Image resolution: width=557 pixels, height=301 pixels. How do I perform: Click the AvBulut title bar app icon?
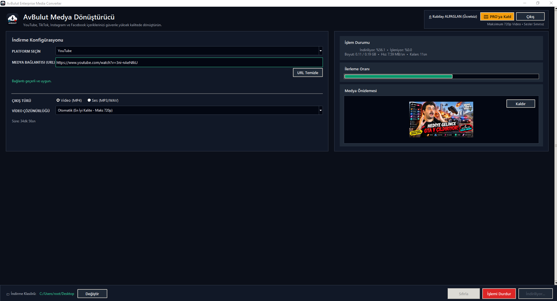[3, 3]
